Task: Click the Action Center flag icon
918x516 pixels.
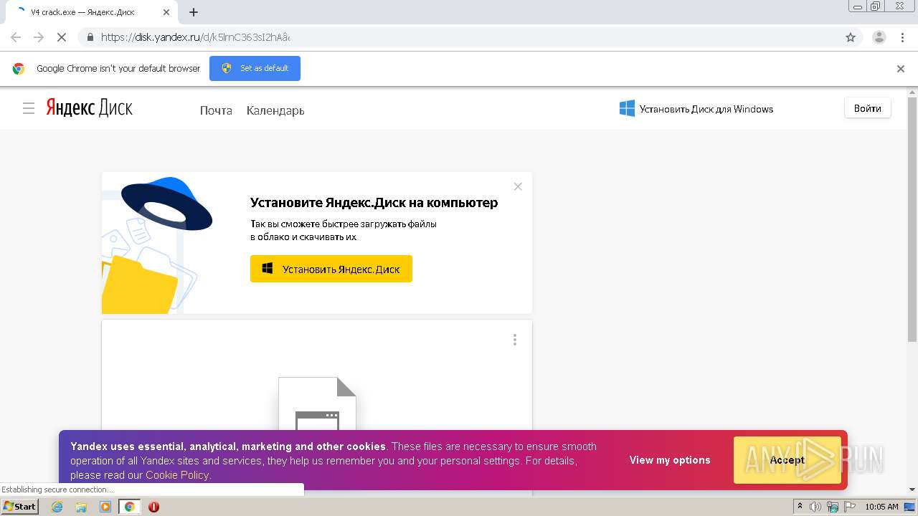Action: [850, 507]
